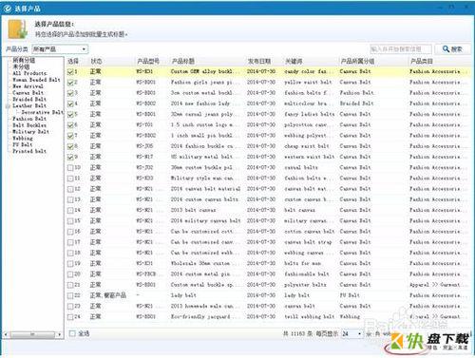Click the 搜索 search button

452,49
